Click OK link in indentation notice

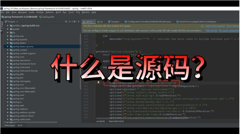(202, 26)
